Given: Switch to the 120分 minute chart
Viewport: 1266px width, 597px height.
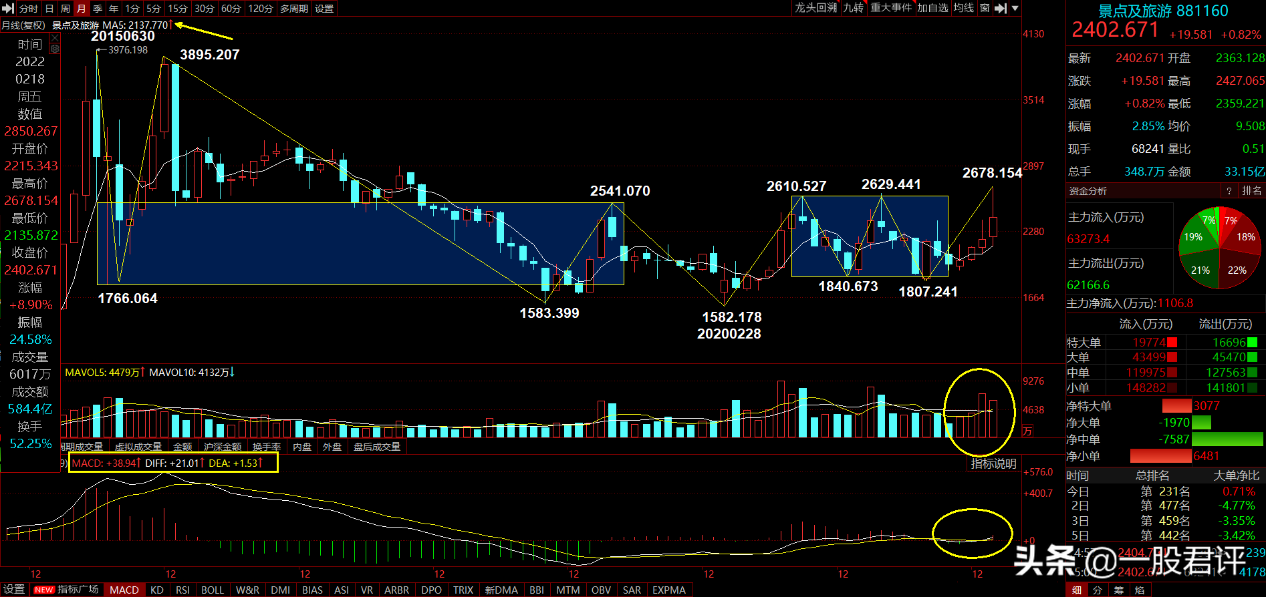Looking at the screenshot, I should point(261,9).
